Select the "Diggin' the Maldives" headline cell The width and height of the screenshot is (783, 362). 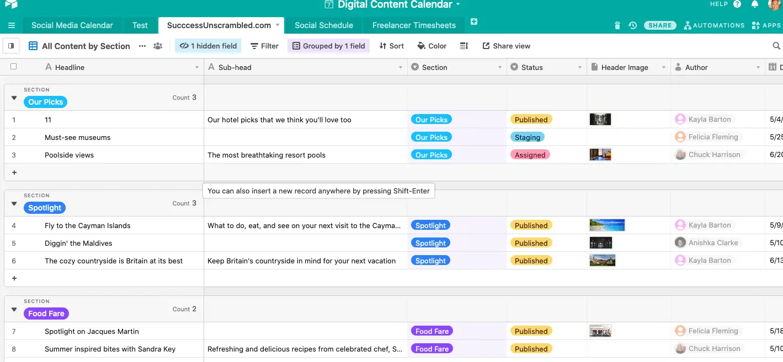(78, 244)
